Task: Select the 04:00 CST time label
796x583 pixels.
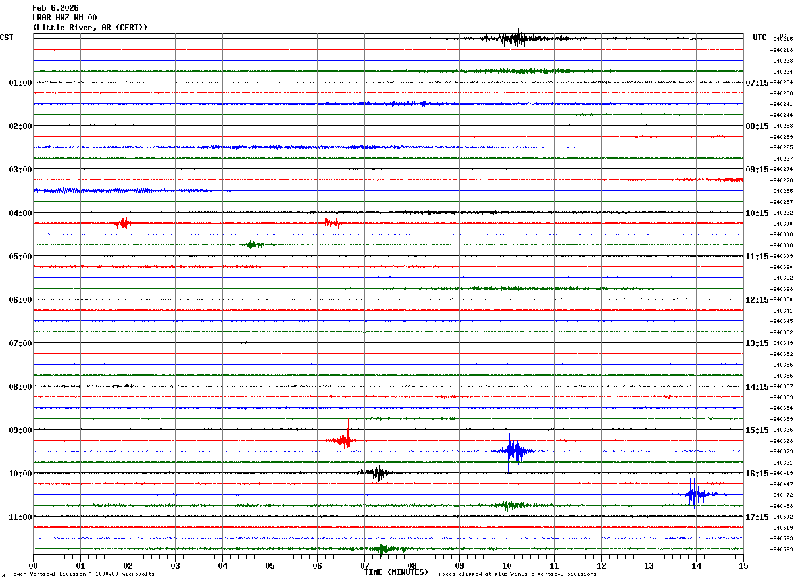Action: [20, 213]
